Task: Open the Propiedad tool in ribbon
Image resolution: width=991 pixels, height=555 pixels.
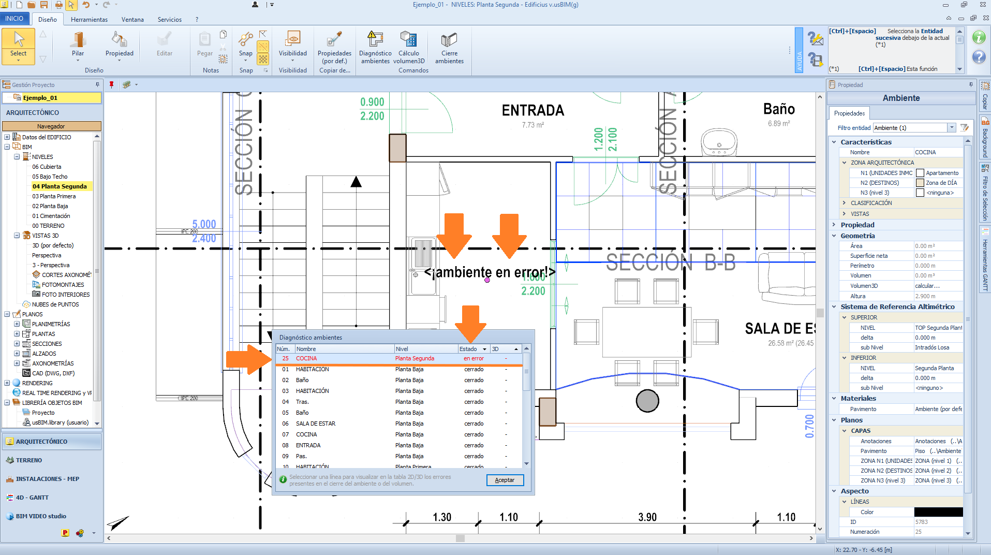Action: pyautogui.click(x=119, y=40)
